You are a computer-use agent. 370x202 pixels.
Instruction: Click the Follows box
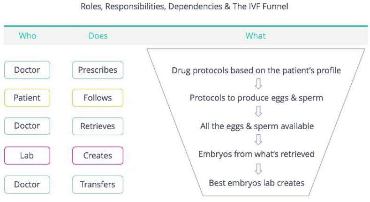[x=98, y=98]
